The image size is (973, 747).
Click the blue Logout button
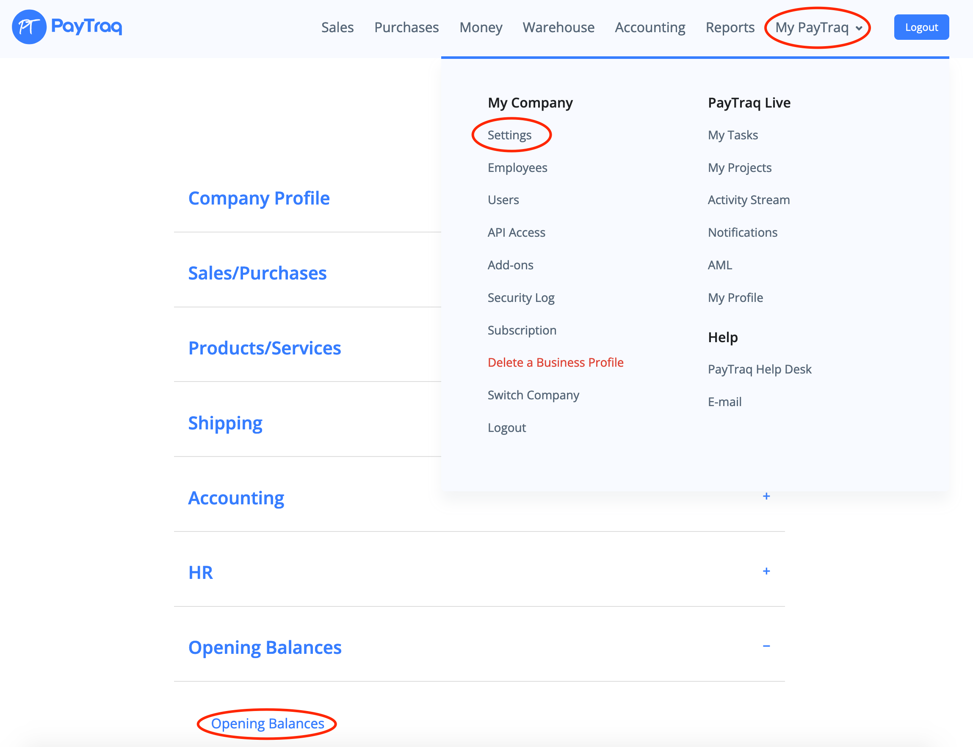tap(921, 28)
